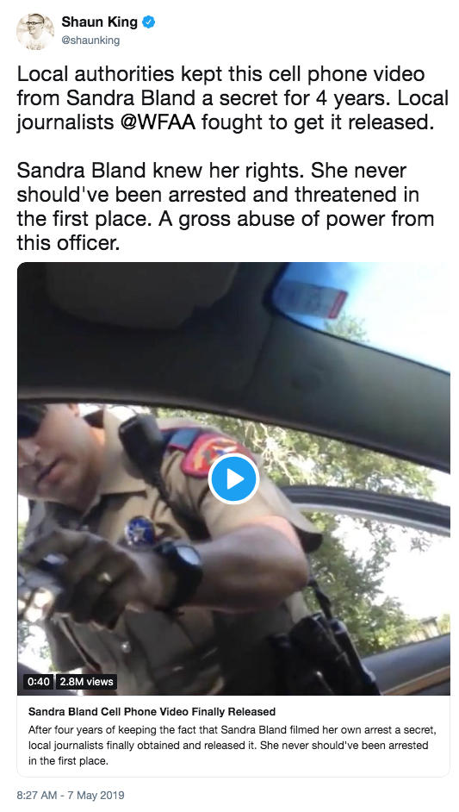Click the card description about four years
Viewport: 459px width, 812px height.
[x=232, y=746]
